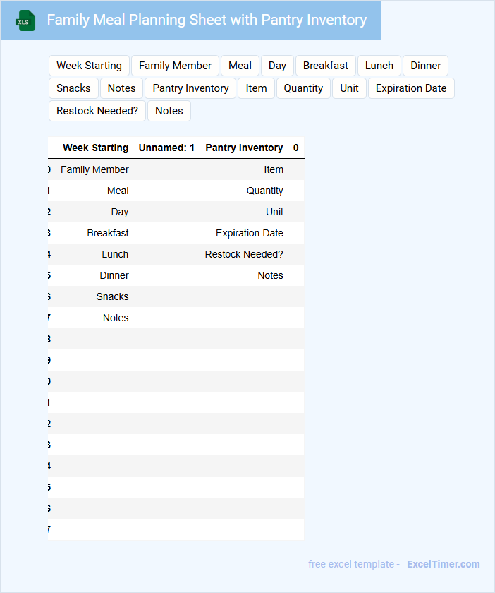Select the Day tag
The height and width of the screenshot is (593, 495).
(277, 66)
